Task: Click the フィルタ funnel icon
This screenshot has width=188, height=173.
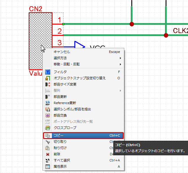Action: (x=48, y=72)
